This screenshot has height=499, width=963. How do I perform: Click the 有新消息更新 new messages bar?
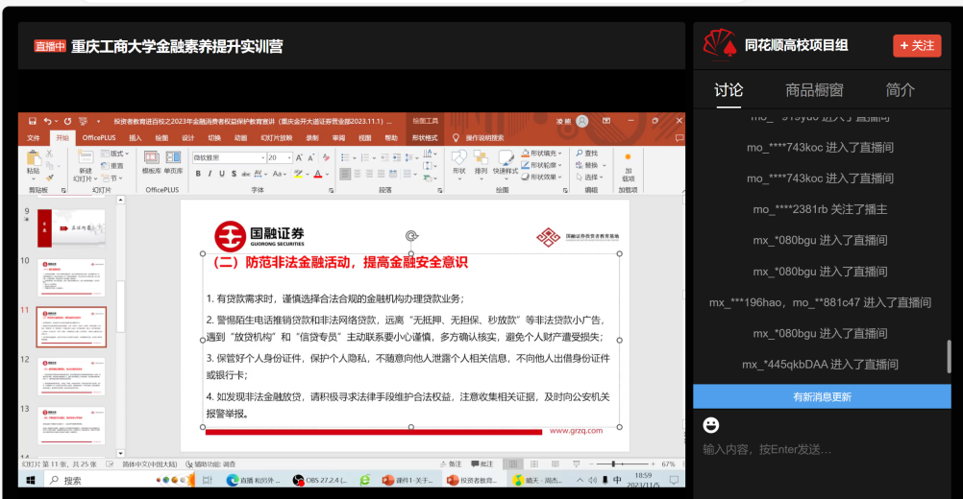[x=822, y=396]
